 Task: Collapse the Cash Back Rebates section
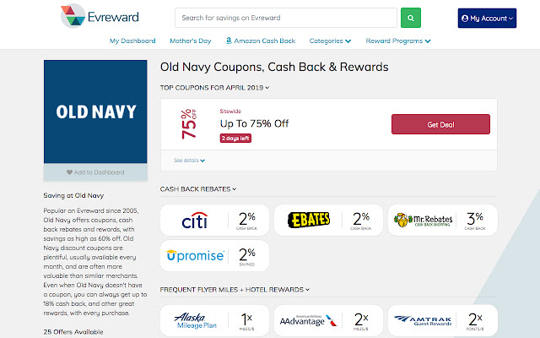[198, 189]
